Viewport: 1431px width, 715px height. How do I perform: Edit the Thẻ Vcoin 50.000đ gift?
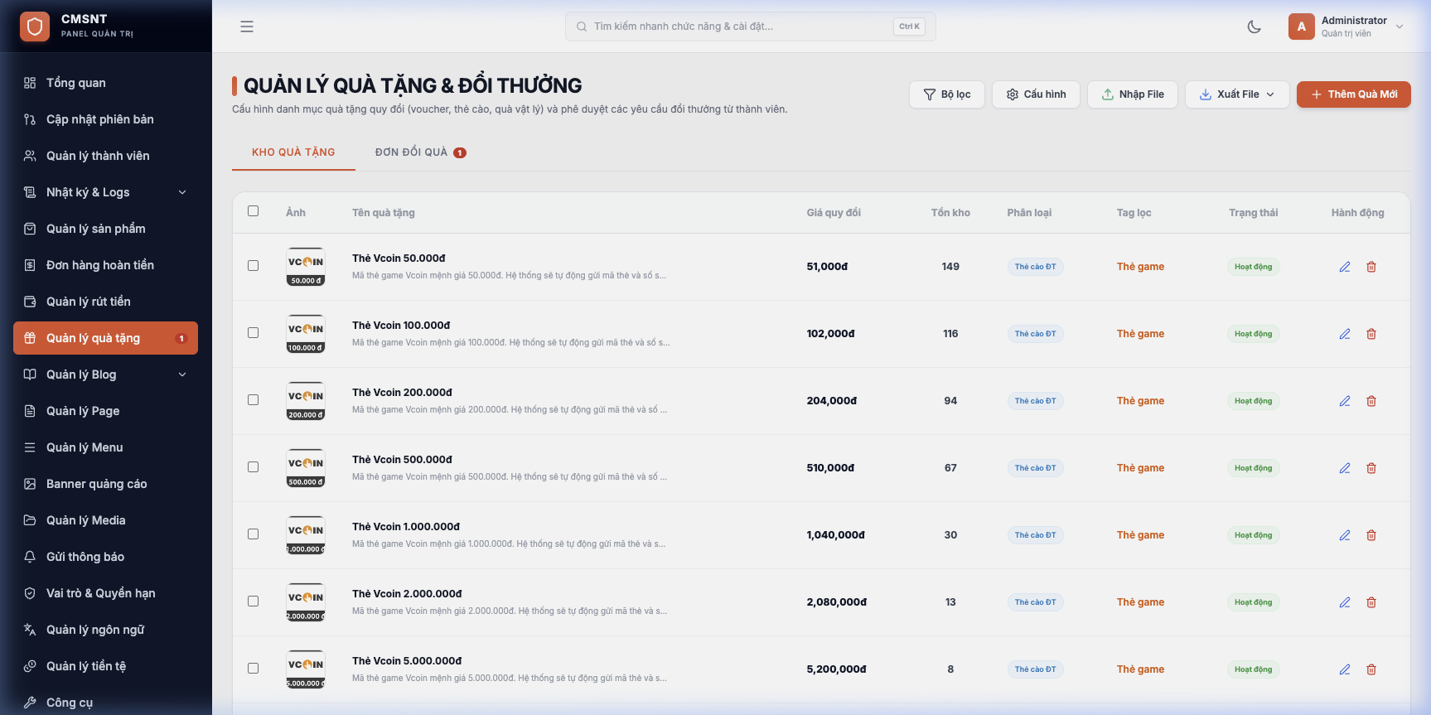pyautogui.click(x=1345, y=267)
